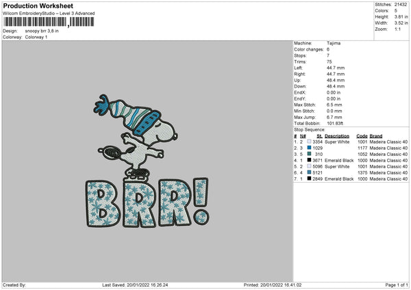This screenshot has width=411, height=290.
Task: Click the blue swatch beside stitch count 5121
Action: pos(310,172)
